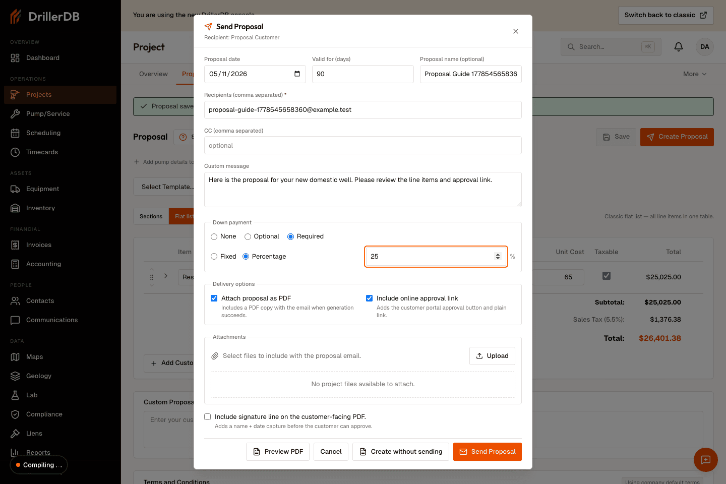Click Create without sending button
The width and height of the screenshot is (726, 484).
pyautogui.click(x=401, y=452)
